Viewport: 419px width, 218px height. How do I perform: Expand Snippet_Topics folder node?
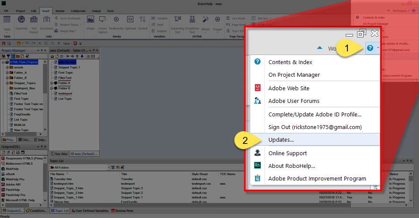[x=7, y=83]
